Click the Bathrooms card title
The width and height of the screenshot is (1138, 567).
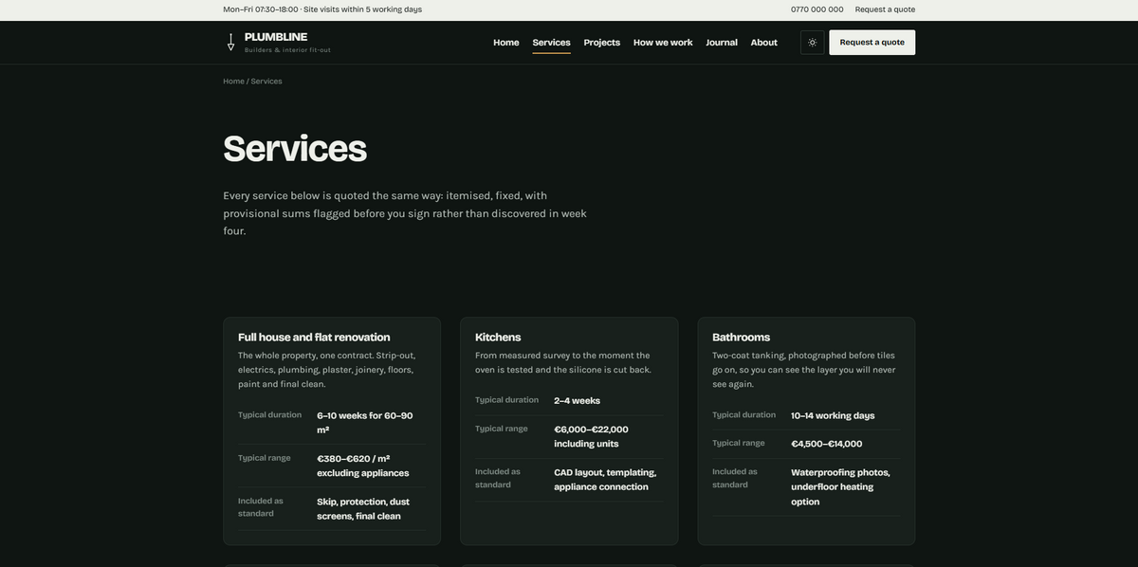coord(741,338)
